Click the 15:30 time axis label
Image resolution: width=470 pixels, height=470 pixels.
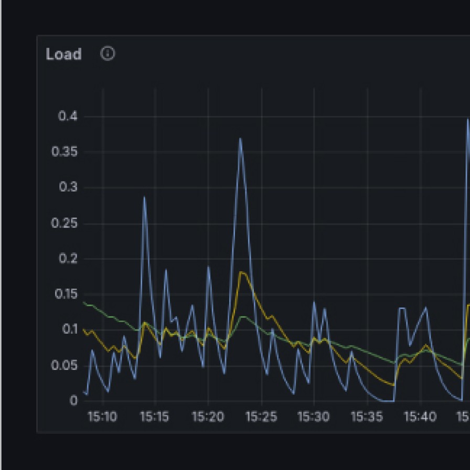coord(313,417)
